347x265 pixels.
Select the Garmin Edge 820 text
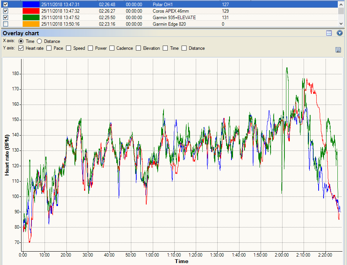(x=169, y=24)
